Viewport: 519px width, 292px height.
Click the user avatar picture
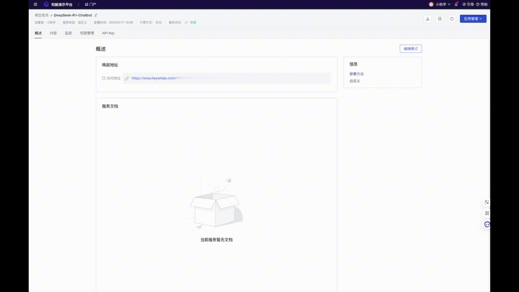(x=431, y=4)
